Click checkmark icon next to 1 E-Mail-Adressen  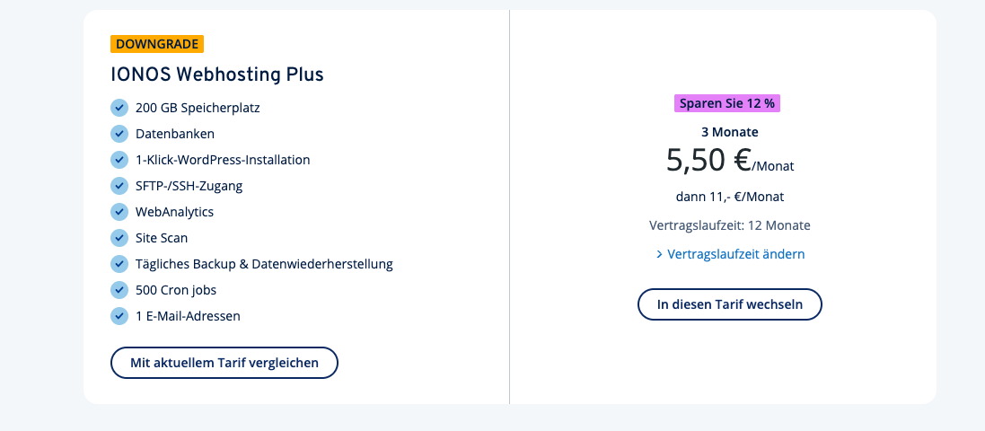[x=119, y=316]
